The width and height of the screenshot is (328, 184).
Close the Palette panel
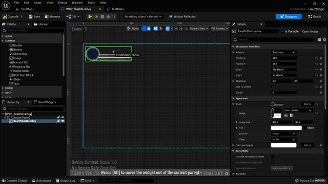coord(29,24)
